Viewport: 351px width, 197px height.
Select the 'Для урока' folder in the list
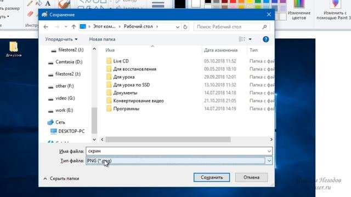124,77
